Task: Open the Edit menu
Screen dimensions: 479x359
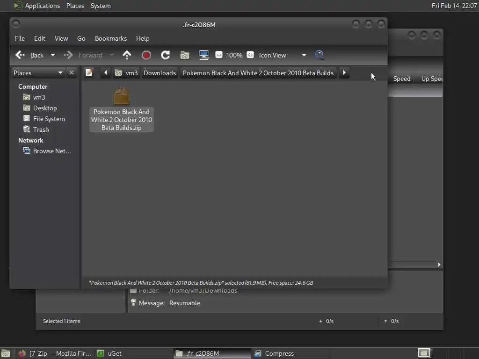Action: [x=39, y=38]
